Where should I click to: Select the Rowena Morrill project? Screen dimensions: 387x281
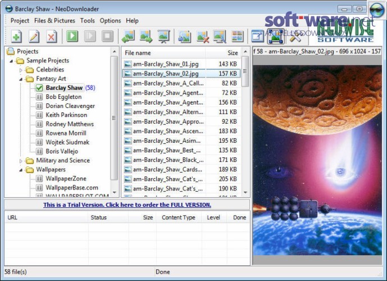66,133
